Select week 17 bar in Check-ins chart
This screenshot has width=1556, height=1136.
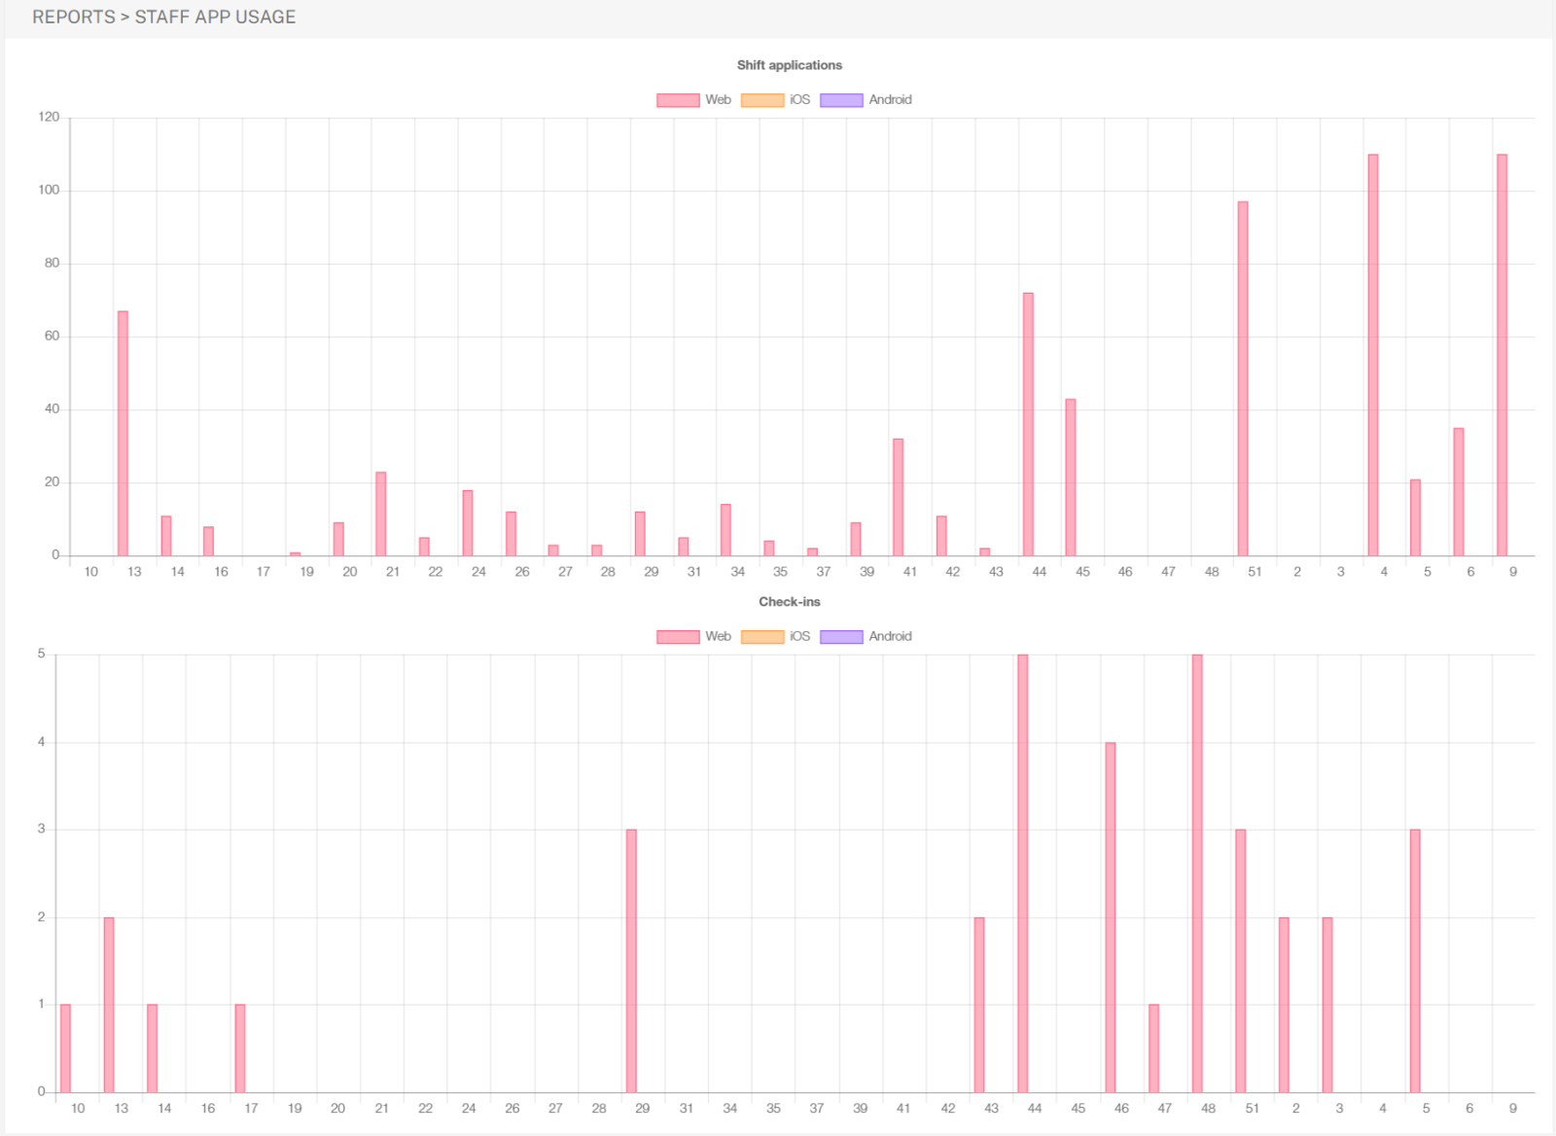click(x=240, y=1048)
